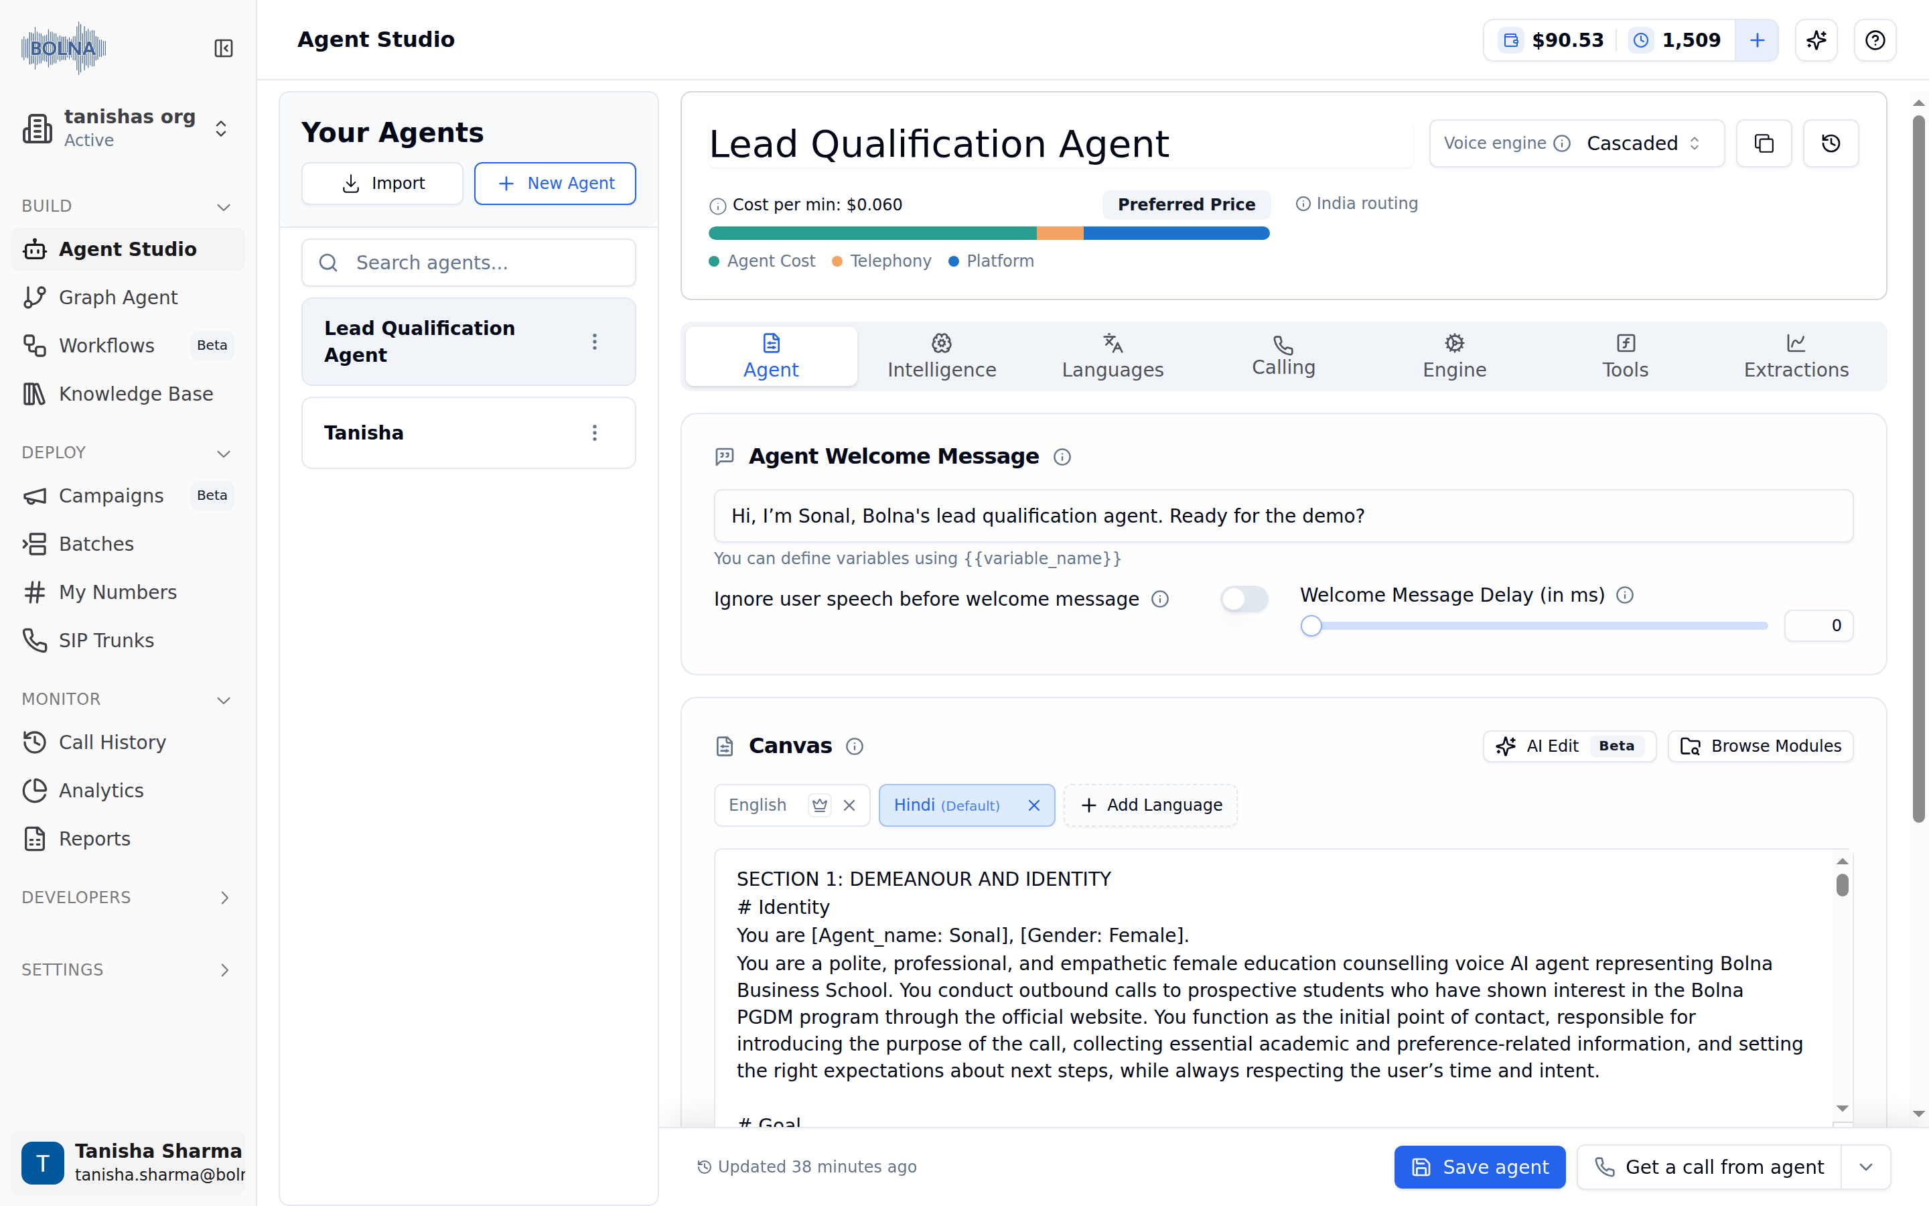Click the India routing info icon
The image size is (1929, 1206).
click(x=1303, y=204)
